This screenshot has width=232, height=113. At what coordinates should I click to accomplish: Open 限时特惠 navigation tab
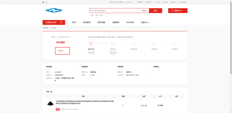click(x=101, y=23)
